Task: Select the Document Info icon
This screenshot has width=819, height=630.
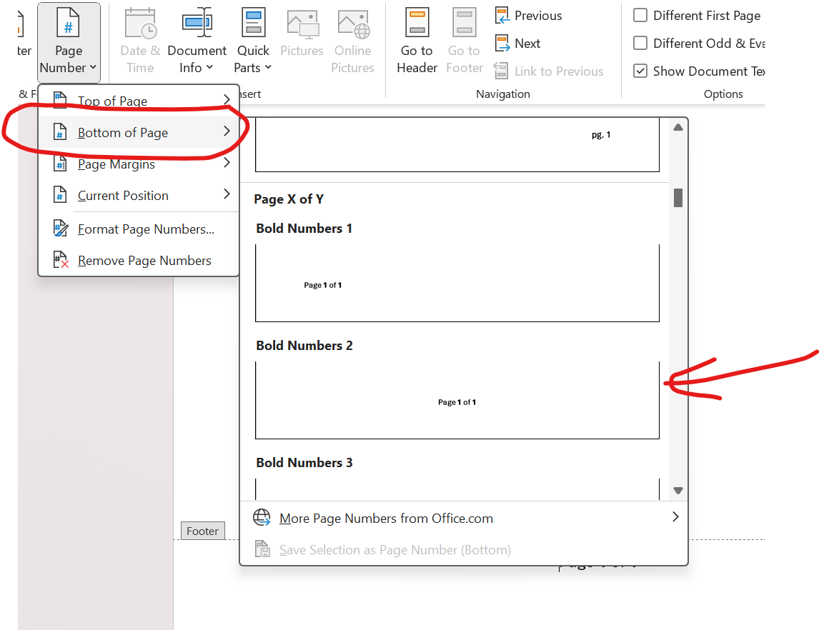Action: [x=197, y=39]
